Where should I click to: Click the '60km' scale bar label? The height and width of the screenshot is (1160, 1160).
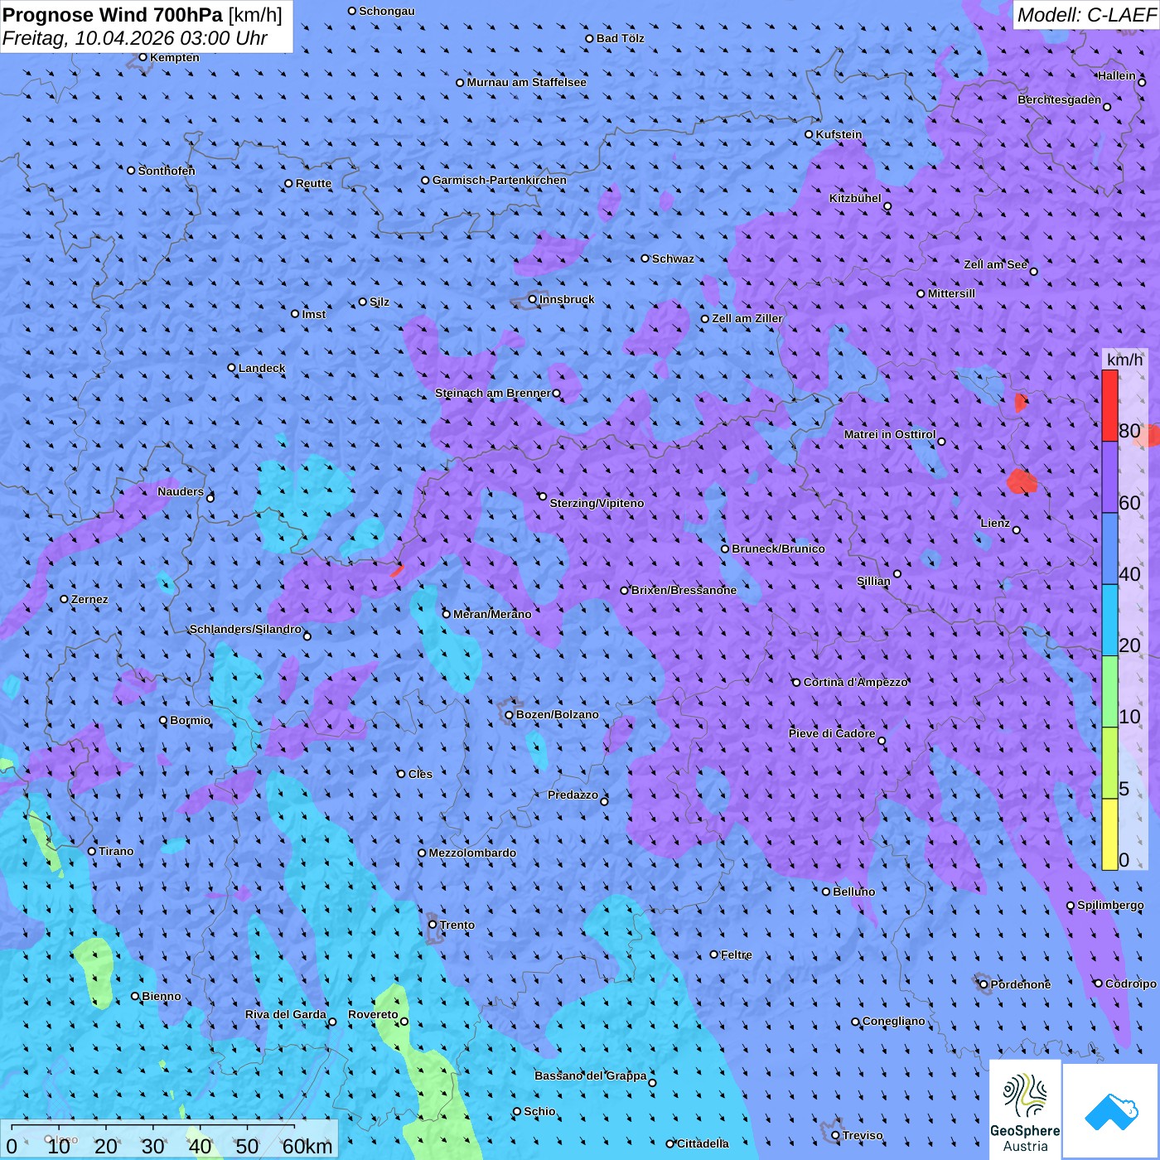pos(307,1147)
